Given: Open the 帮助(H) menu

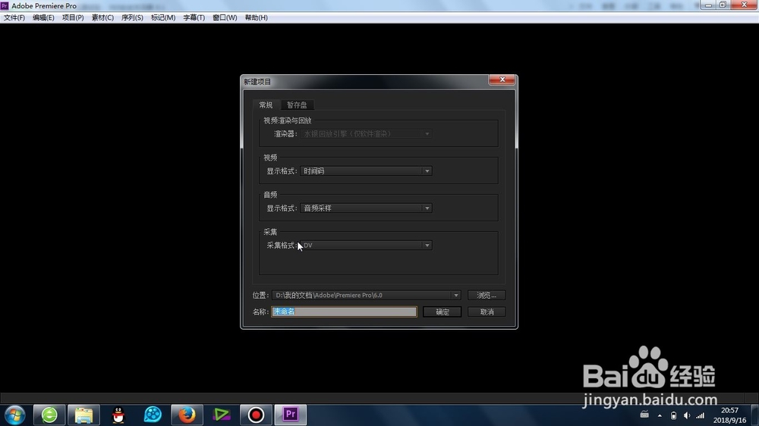Looking at the screenshot, I should coord(256,17).
